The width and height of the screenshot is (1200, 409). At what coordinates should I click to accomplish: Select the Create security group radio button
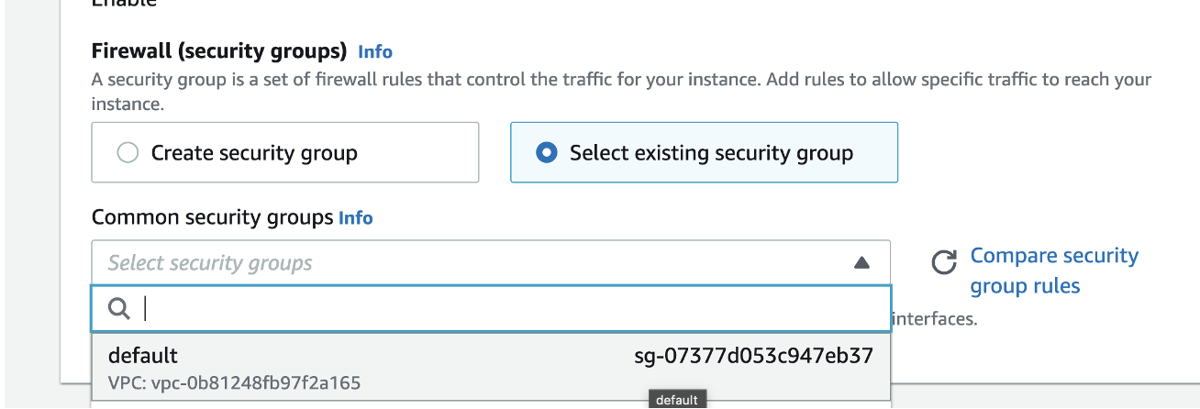(128, 153)
